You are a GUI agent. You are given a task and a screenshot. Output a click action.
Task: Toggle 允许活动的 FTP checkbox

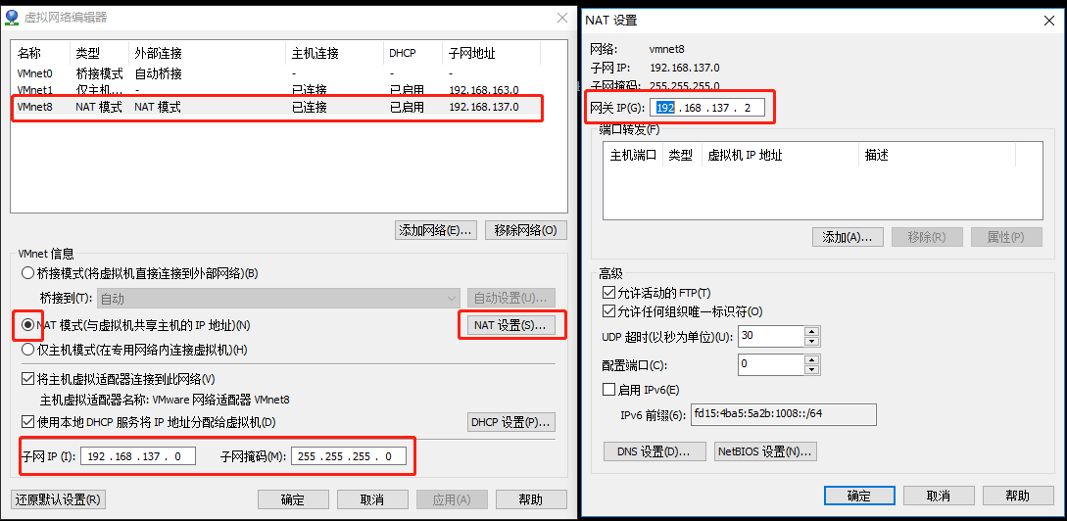pos(608,293)
